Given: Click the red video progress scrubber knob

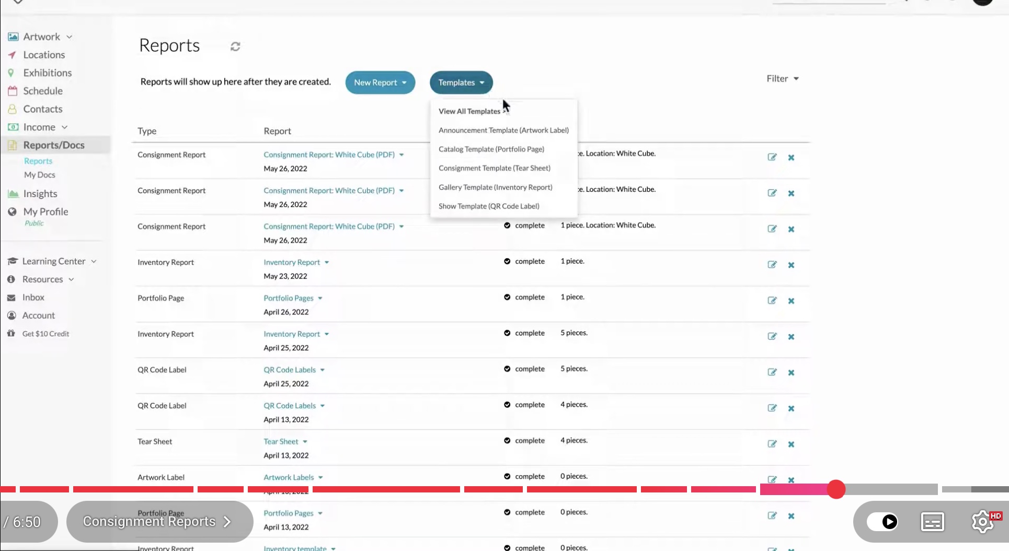Looking at the screenshot, I should pos(836,489).
